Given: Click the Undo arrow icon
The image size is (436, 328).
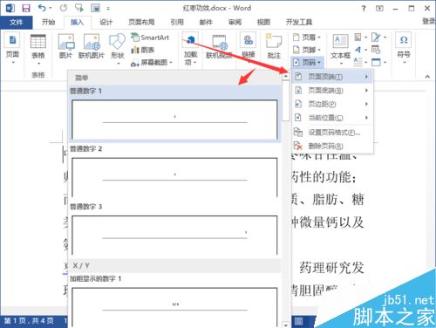Looking at the screenshot, I should pos(43,8).
